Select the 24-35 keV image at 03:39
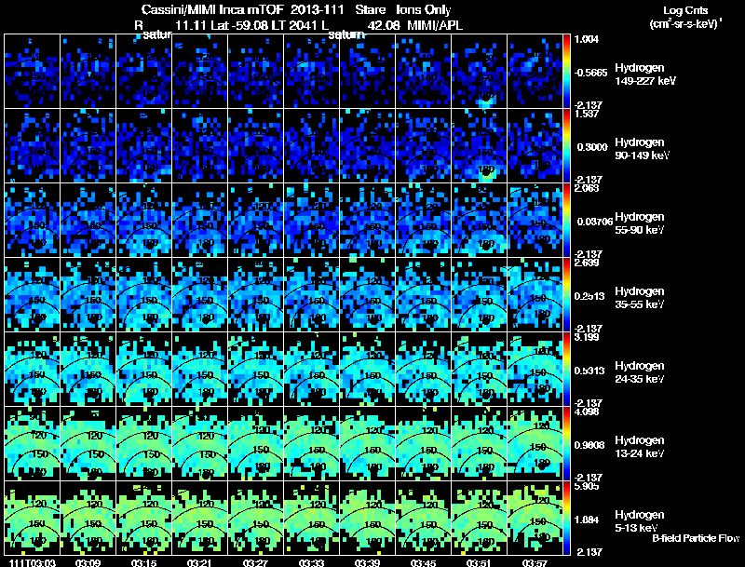Viewport: 745px width, 567px height. pos(367,370)
